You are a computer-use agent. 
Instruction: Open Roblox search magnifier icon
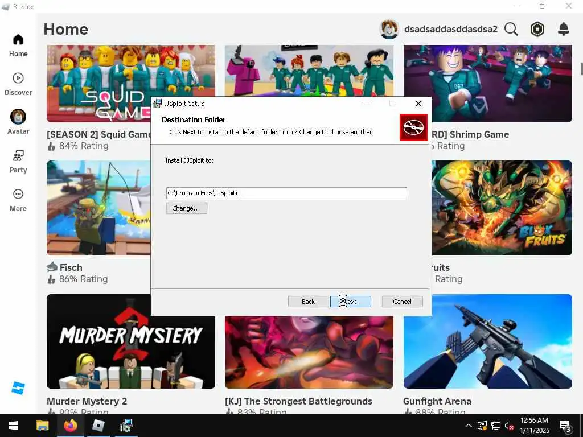pos(511,29)
